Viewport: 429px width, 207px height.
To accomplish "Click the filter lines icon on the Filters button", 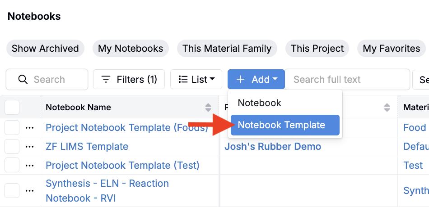I will (106, 80).
